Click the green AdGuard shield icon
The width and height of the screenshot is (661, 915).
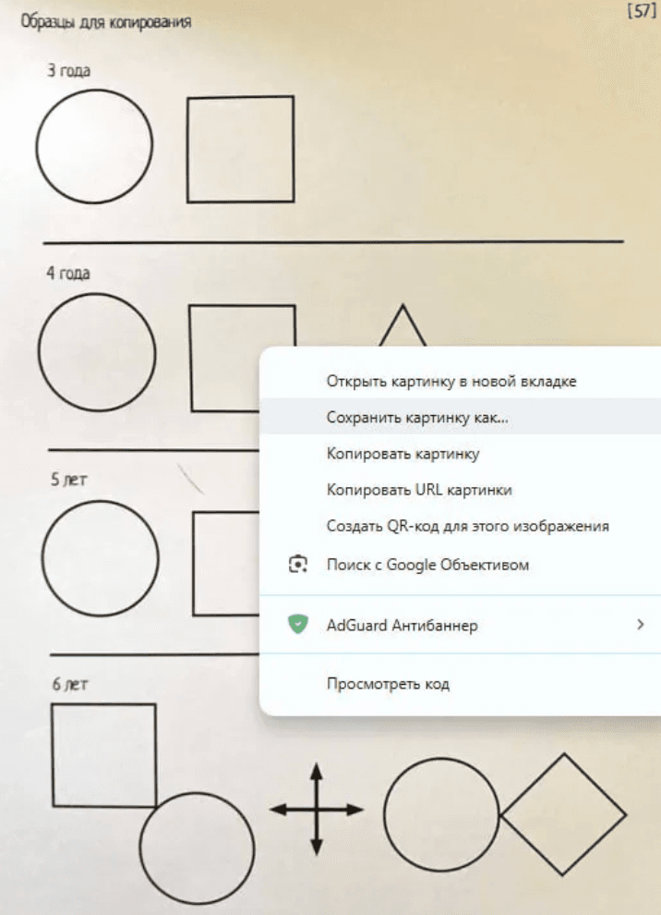[297, 625]
